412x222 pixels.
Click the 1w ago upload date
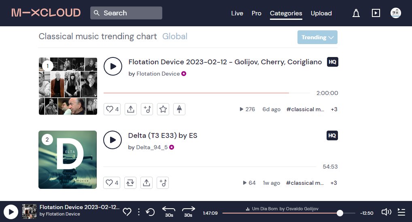pos(272,183)
